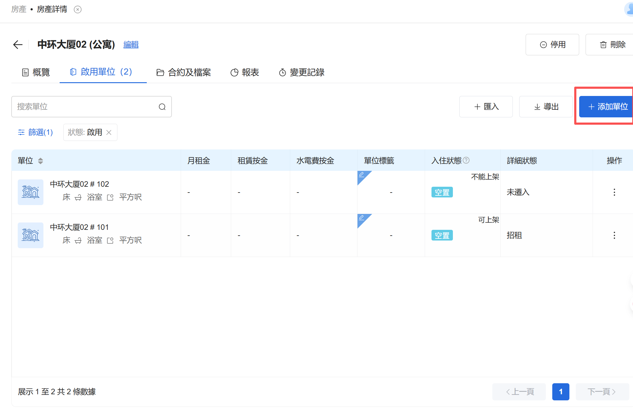Open the house thumbnail of unit 102
Viewport: 633px width, 408px height.
(31, 192)
